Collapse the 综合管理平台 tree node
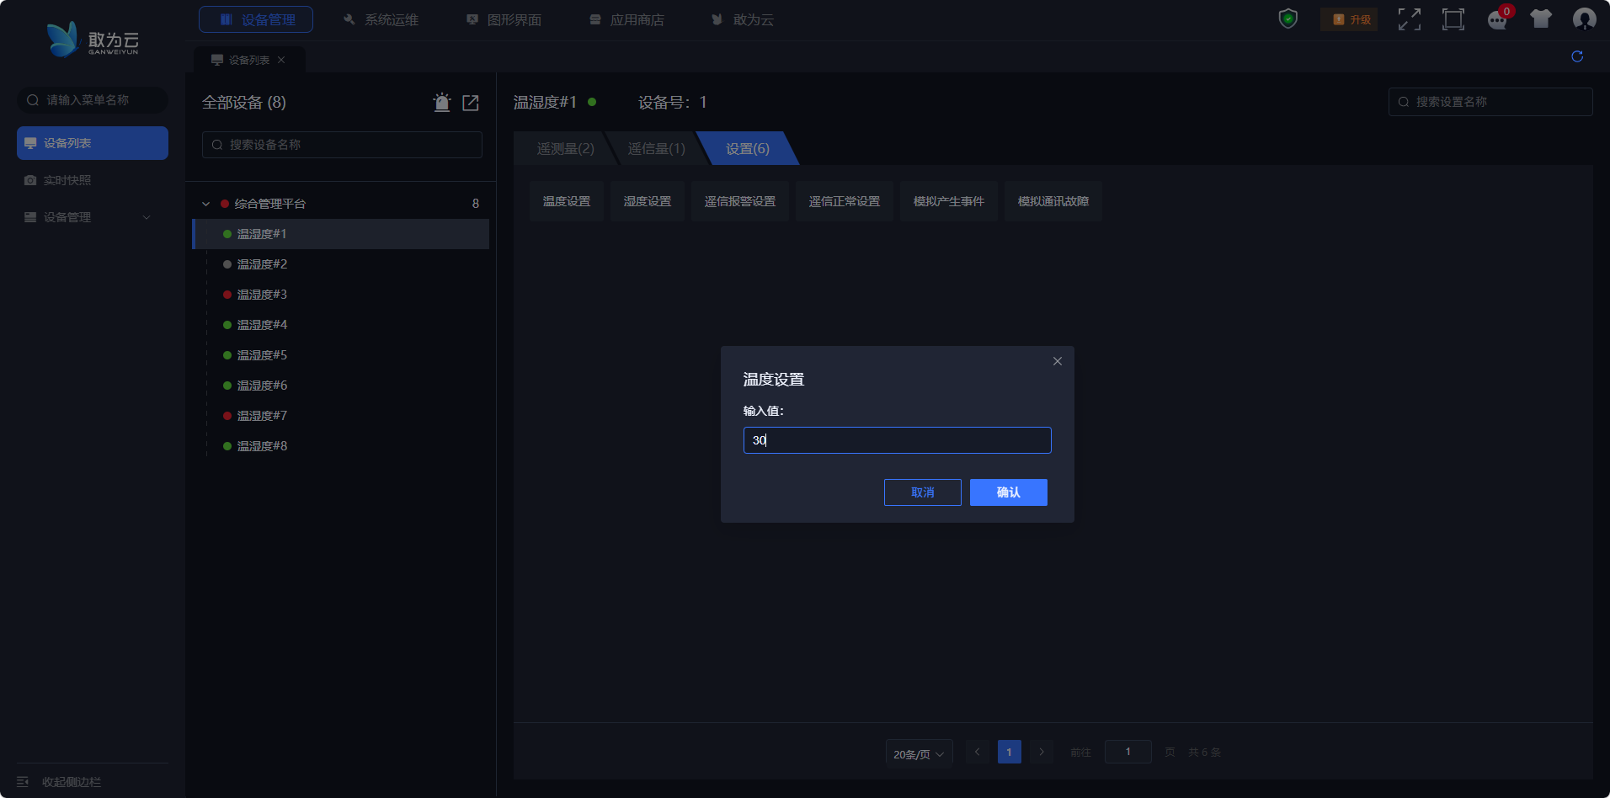This screenshot has height=798, width=1610. point(206,204)
